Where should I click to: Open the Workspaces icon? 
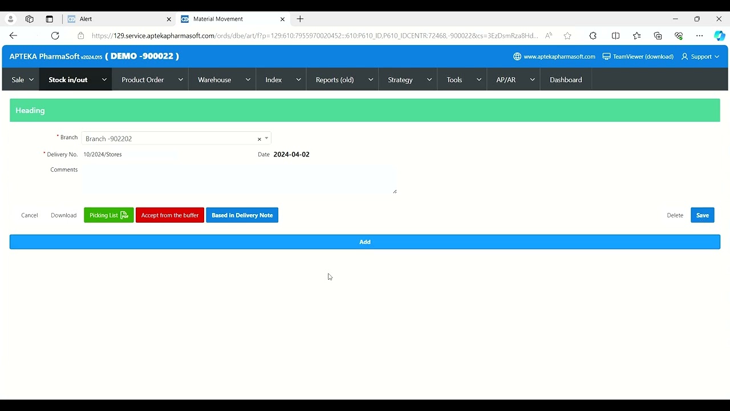point(30,19)
